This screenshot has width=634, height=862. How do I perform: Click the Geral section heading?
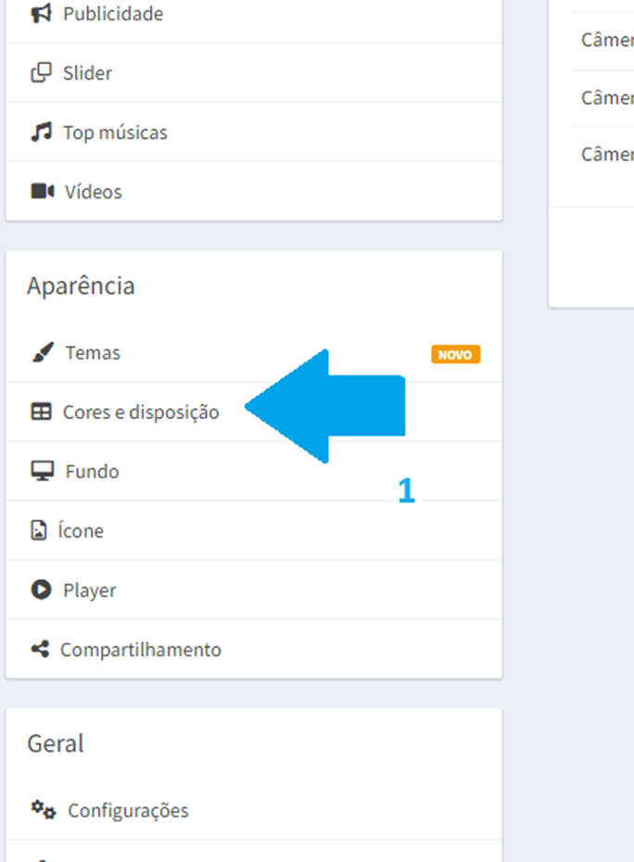click(56, 743)
